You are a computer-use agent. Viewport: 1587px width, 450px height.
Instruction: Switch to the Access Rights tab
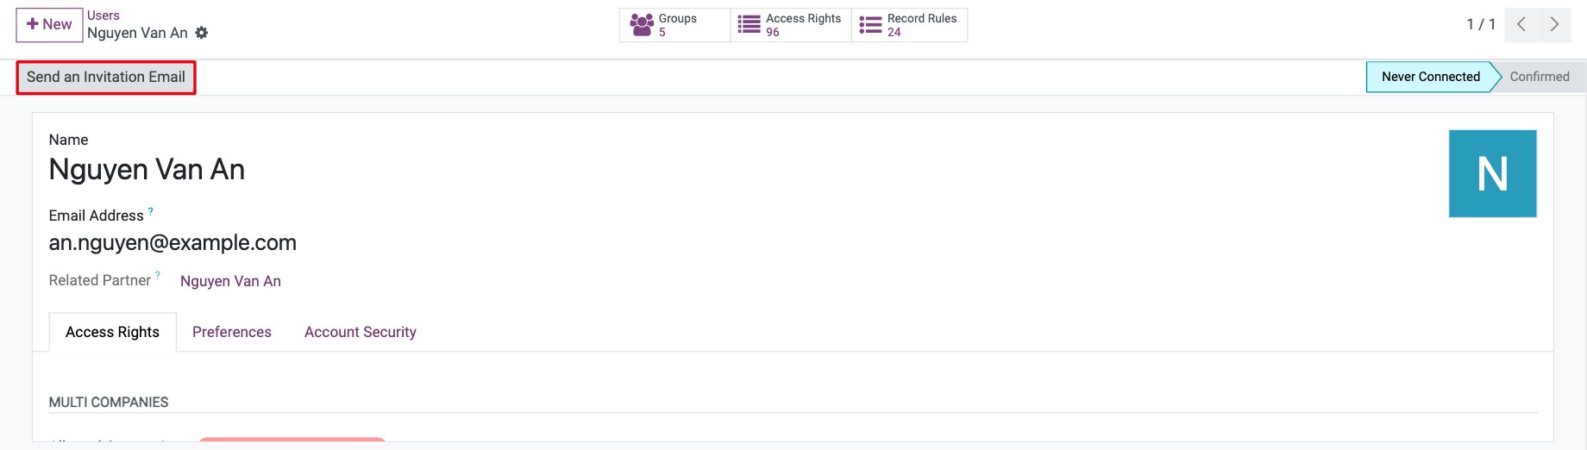(113, 333)
